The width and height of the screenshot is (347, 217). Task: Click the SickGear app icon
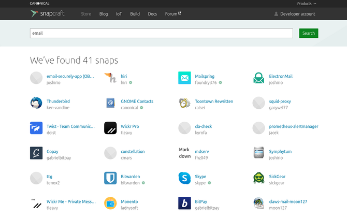point(259,178)
